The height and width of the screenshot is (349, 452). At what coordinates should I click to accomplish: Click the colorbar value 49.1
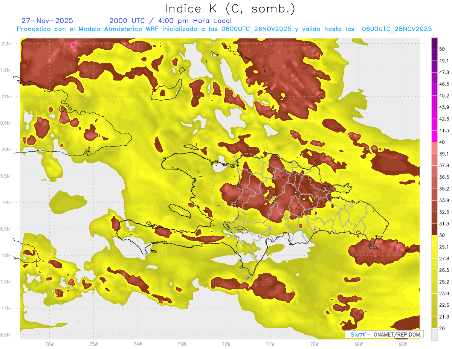click(444, 61)
